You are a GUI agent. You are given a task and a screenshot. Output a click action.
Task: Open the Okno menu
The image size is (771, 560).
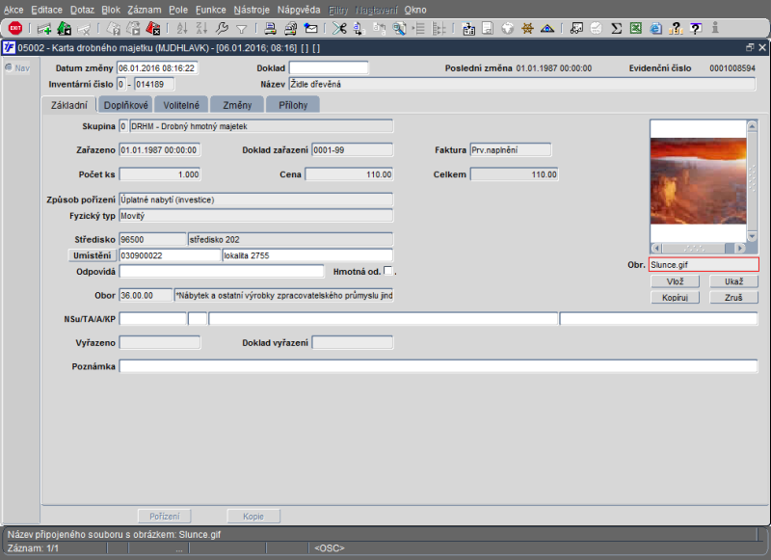coord(415,10)
